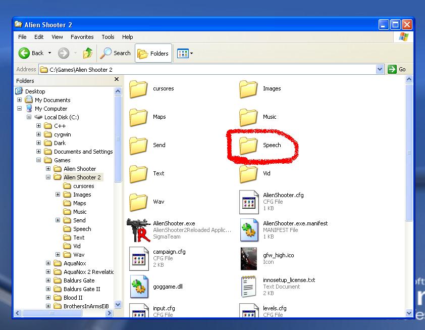Image resolution: width=425 pixels, height=330 pixels.
Task: Select Blood II in the folder tree
Action: click(73, 298)
